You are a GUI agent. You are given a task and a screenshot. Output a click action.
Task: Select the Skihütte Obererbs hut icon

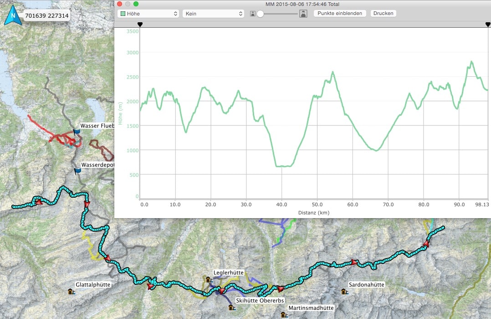click(x=232, y=308)
